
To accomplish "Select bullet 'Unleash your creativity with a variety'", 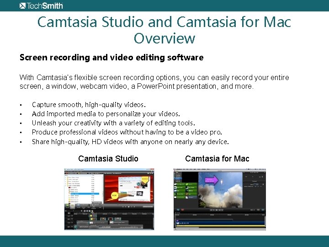I will point(113,123).
